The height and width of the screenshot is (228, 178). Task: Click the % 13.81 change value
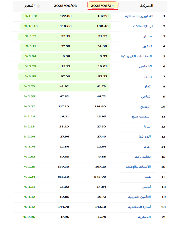tap(31, 16)
